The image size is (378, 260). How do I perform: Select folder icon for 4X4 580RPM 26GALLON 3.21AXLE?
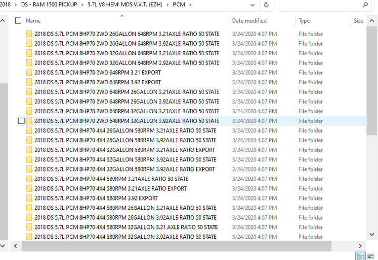[29, 208]
